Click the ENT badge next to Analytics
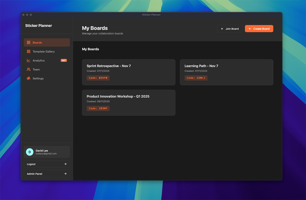306x200 pixels. 64,60
